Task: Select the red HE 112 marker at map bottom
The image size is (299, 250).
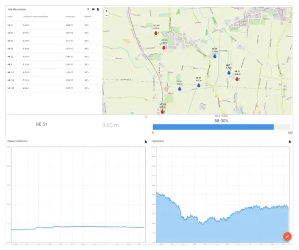Action: (162, 112)
